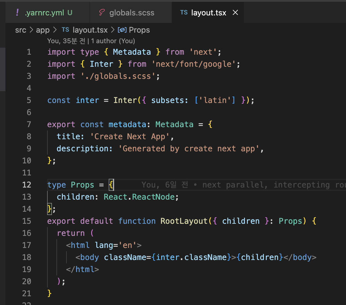The width and height of the screenshot is (346, 305).
Task: Click the 'RootLayout' function name
Action: (x=184, y=221)
